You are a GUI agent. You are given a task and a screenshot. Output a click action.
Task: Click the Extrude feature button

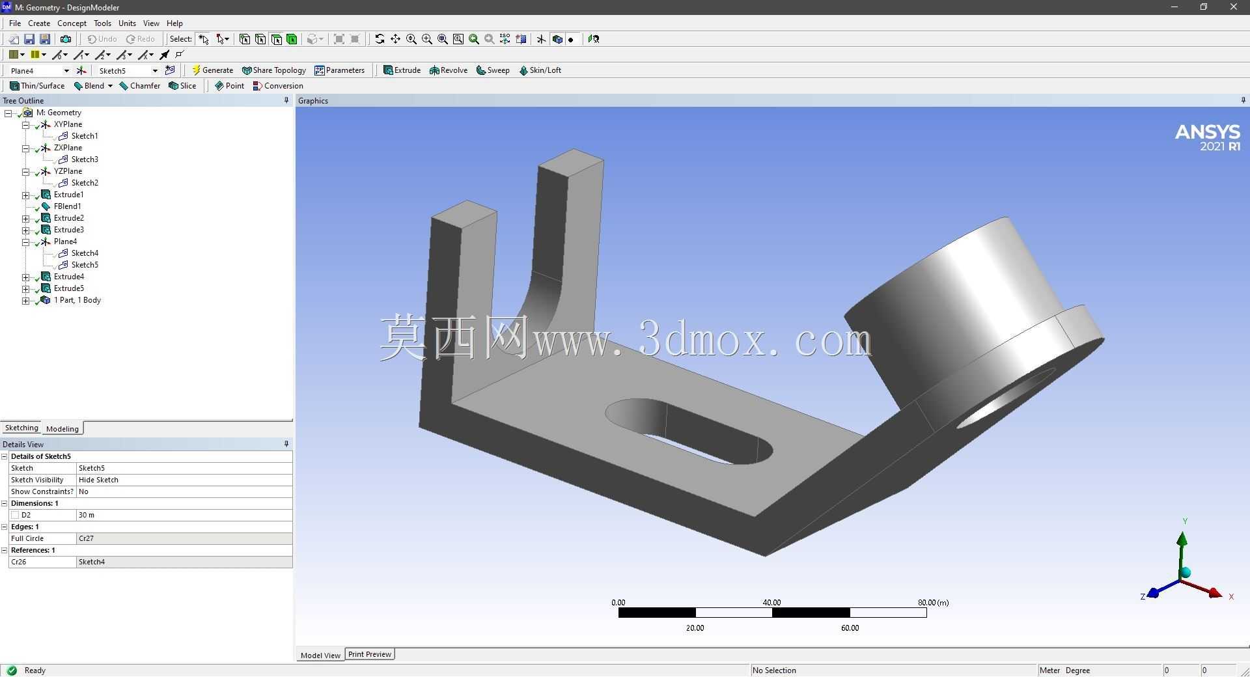[402, 70]
